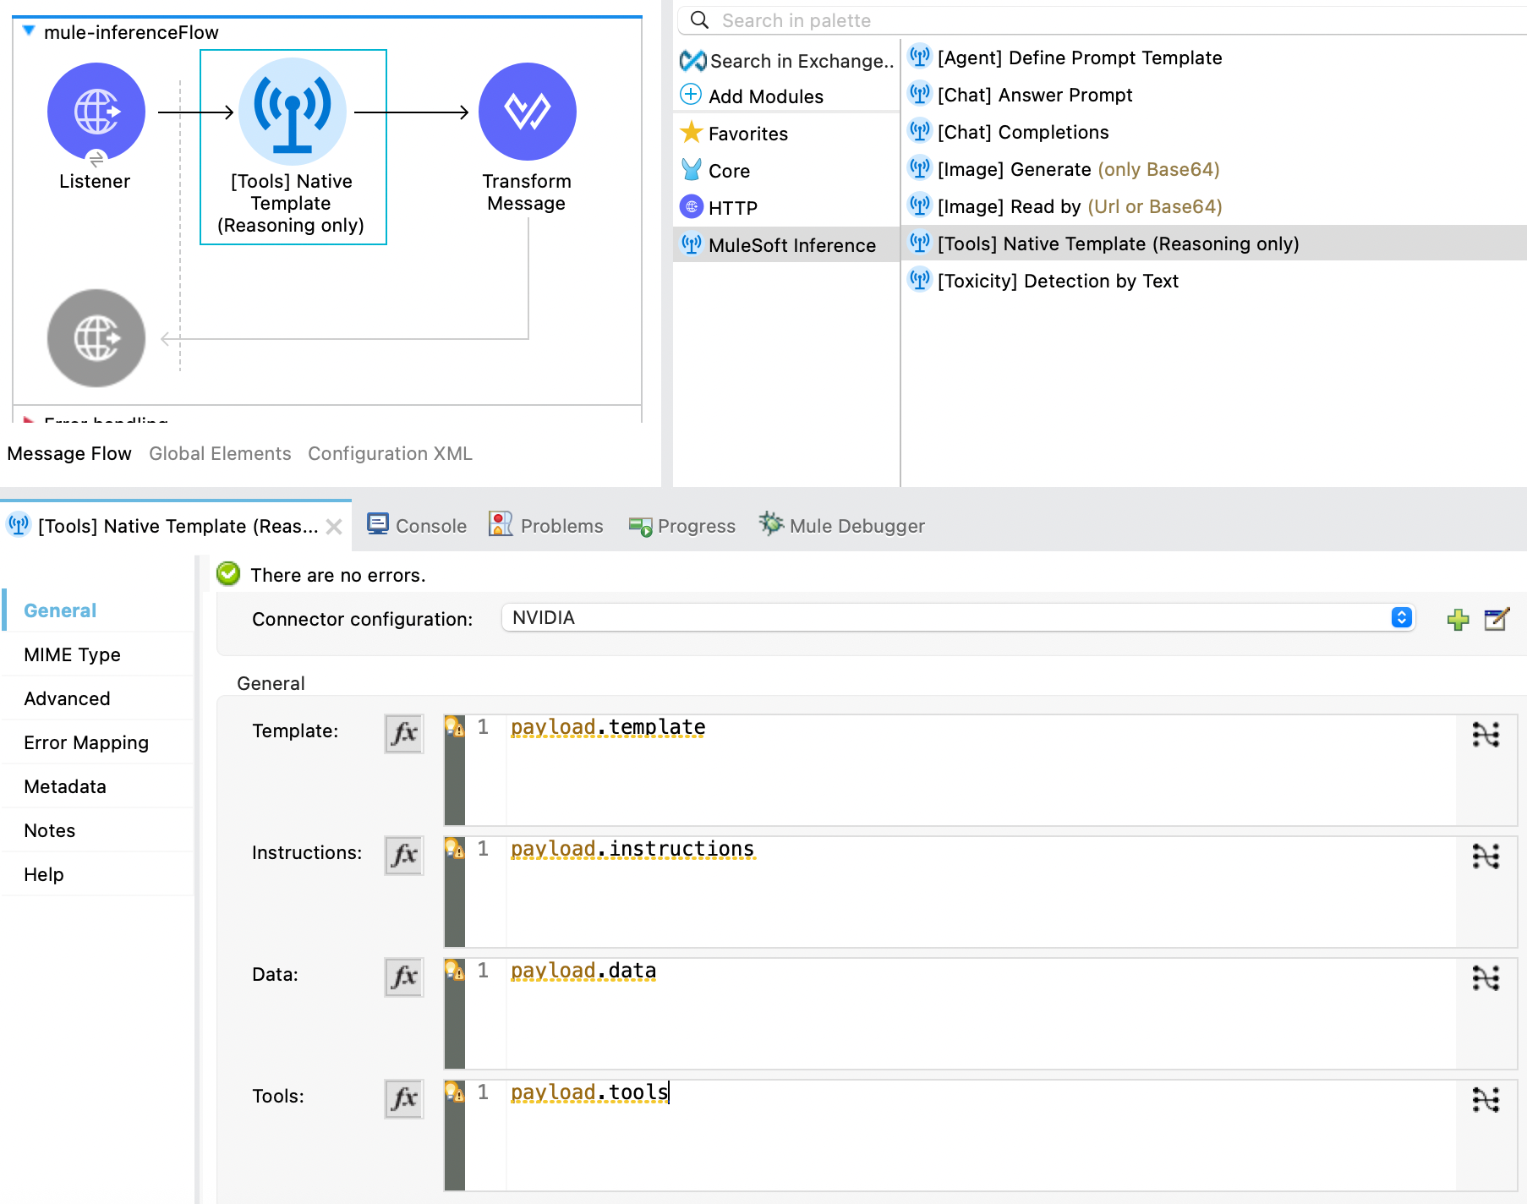This screenshot has height=1204, width=1527.
Task: Click in the Tools expression editor
Action: pos(981,1136)
